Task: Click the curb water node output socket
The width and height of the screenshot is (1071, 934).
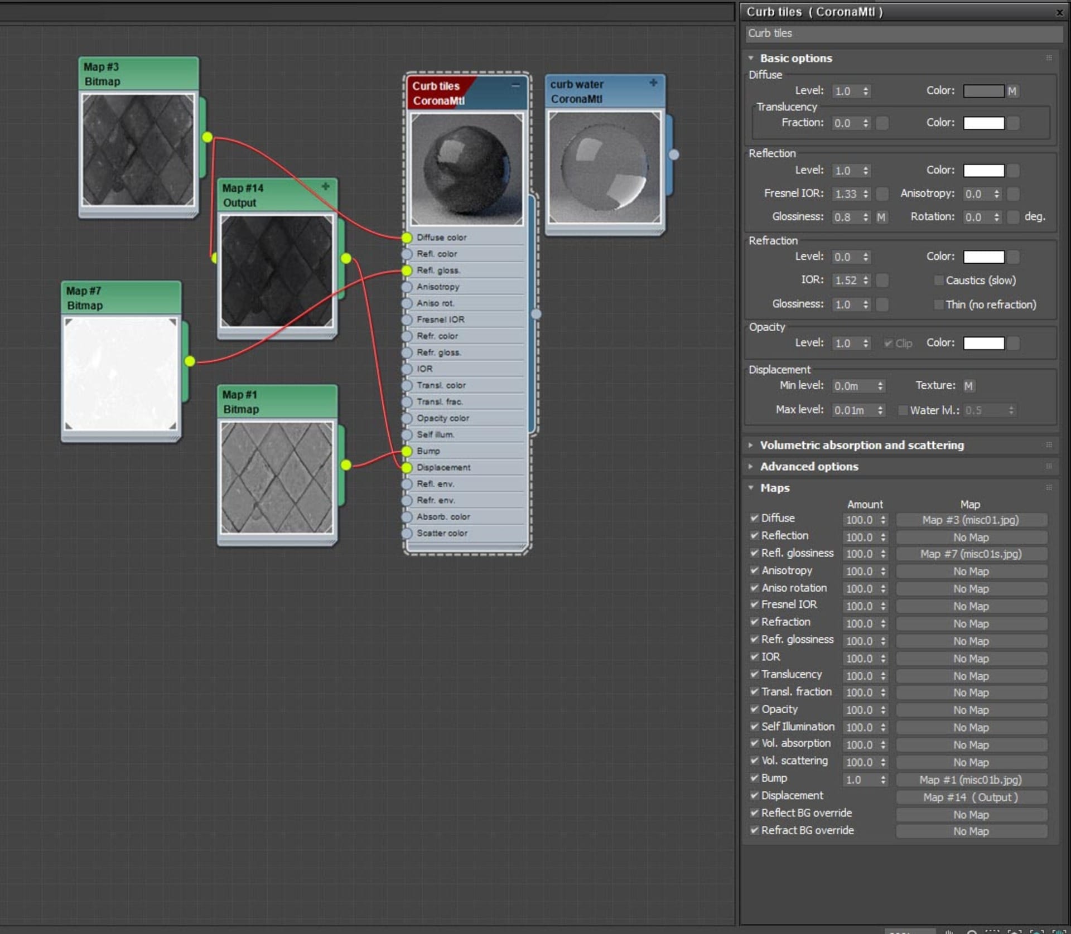Action: point(674,154)
